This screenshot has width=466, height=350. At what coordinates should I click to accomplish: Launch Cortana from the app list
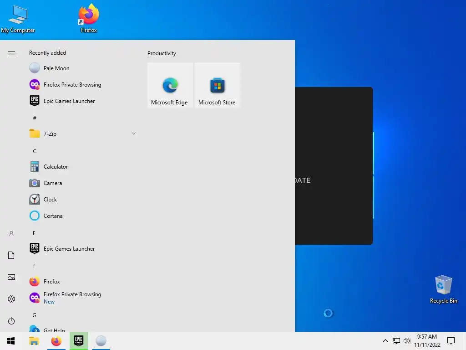(83, 216)
